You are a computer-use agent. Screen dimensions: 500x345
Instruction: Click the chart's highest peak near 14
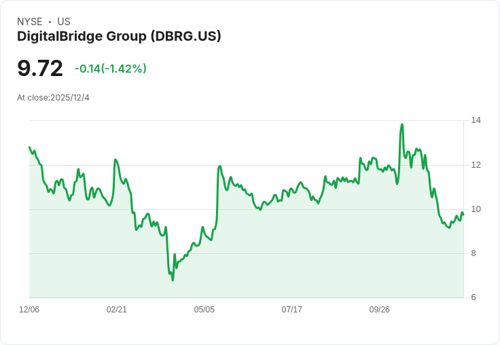tap(402, 124)
